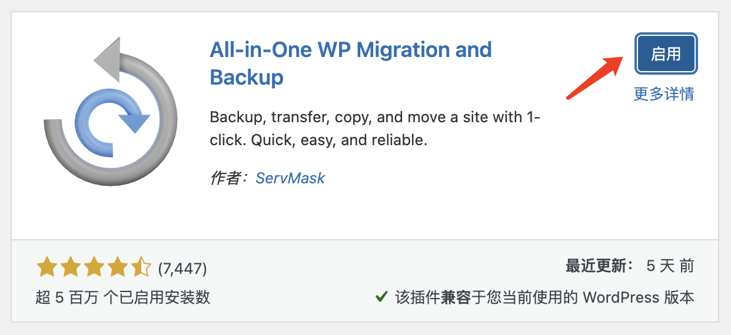
Task: Open the All-in-One WP Migration and Backup title link
Action: 351,63
